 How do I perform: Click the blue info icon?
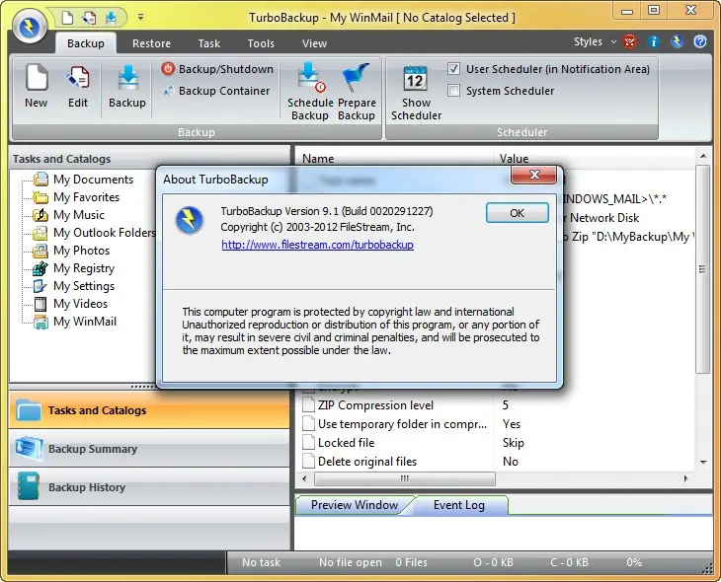pos(654,41)
